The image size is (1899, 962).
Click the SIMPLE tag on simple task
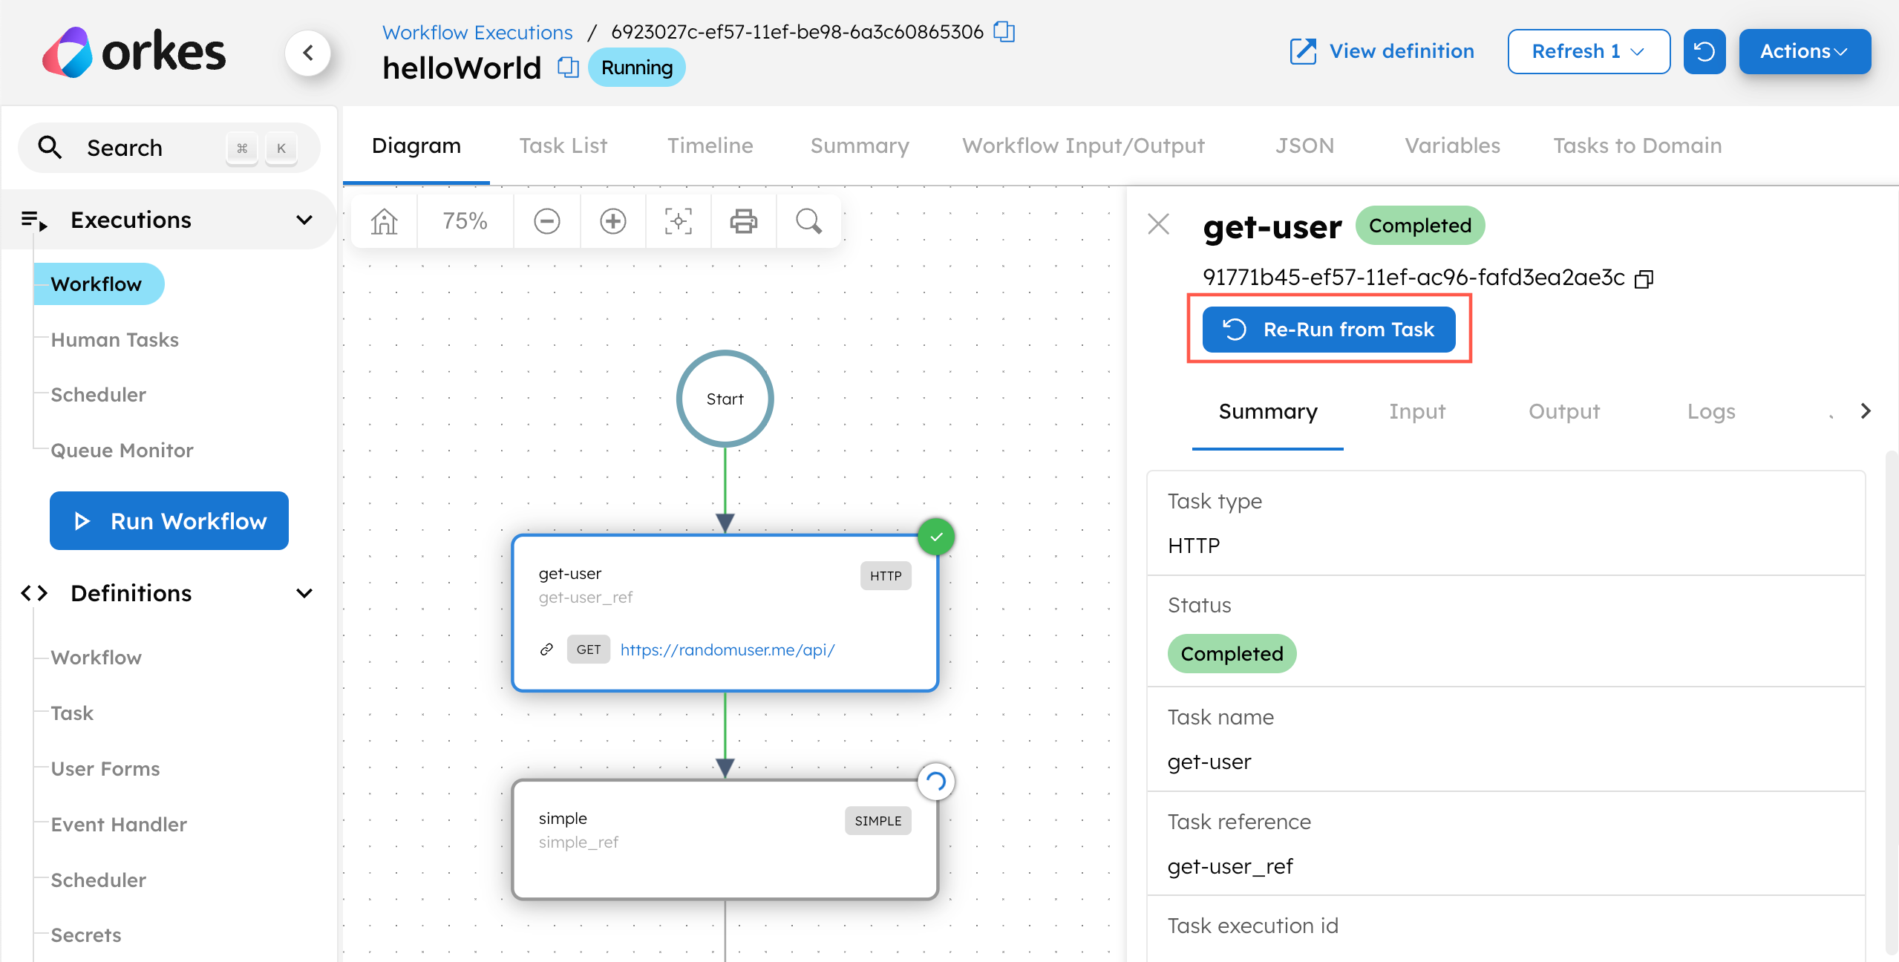point(877,820)
